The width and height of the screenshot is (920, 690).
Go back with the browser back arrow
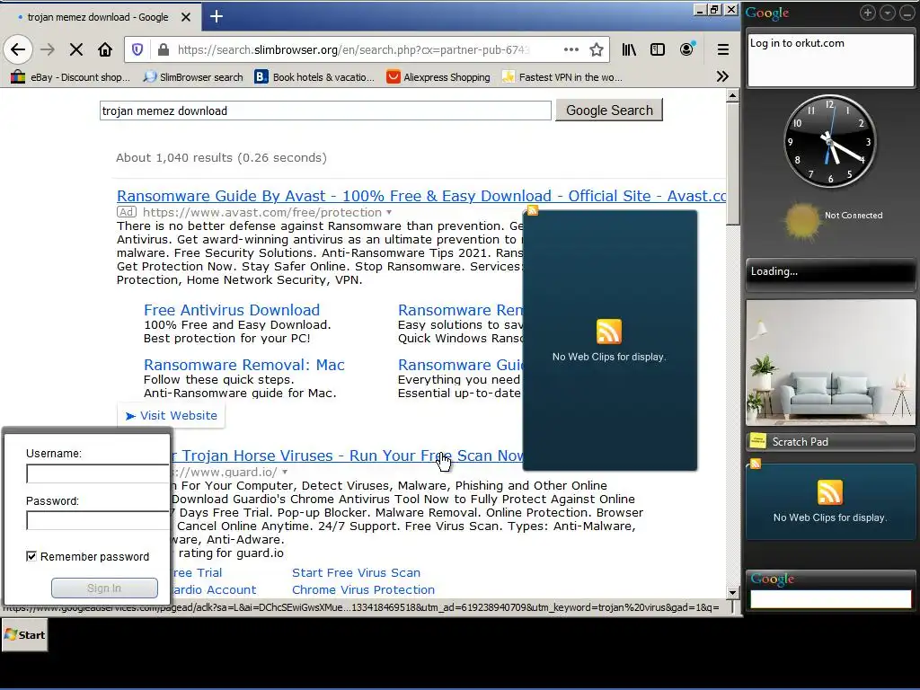coord(18,50)
